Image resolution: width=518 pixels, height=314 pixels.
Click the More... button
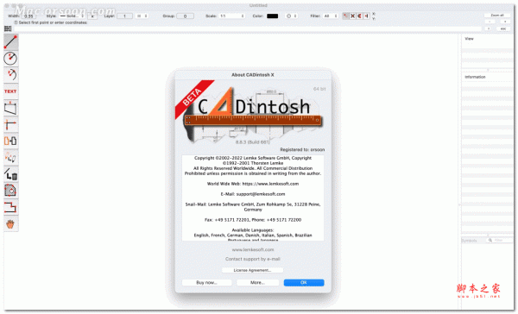tap(257, 283)
